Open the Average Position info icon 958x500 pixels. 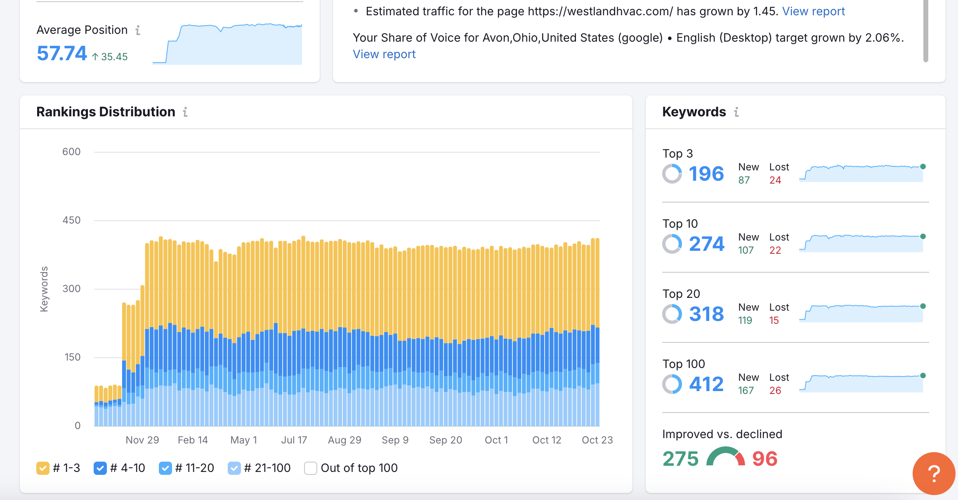click(x=138, y=30)
